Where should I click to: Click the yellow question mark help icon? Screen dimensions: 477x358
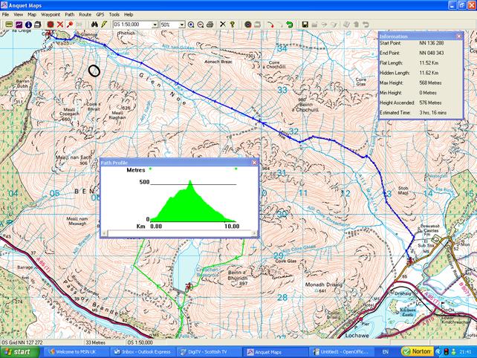[x=232, y=25]
